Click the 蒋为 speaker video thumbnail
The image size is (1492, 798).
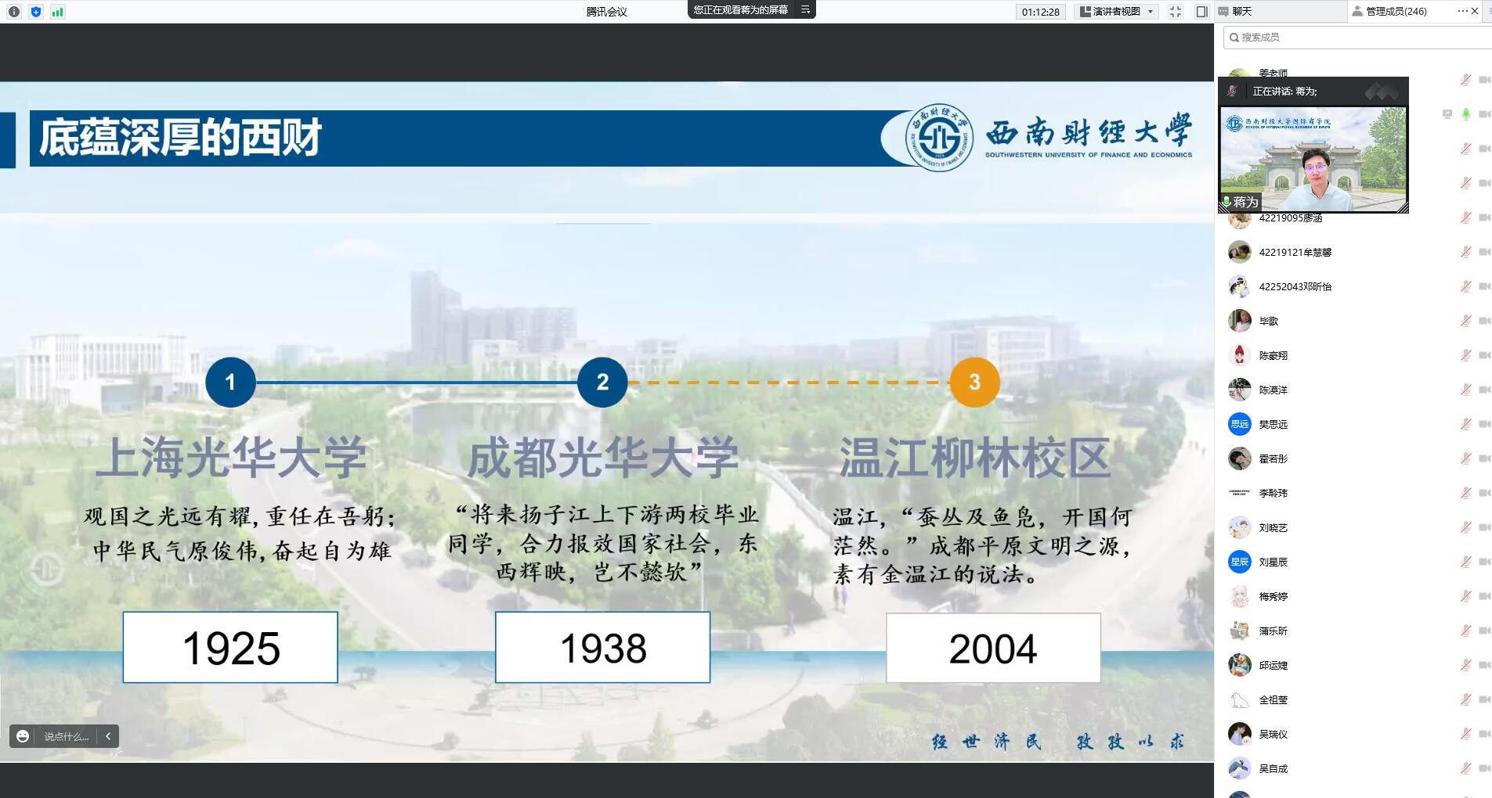point(1313,160)
